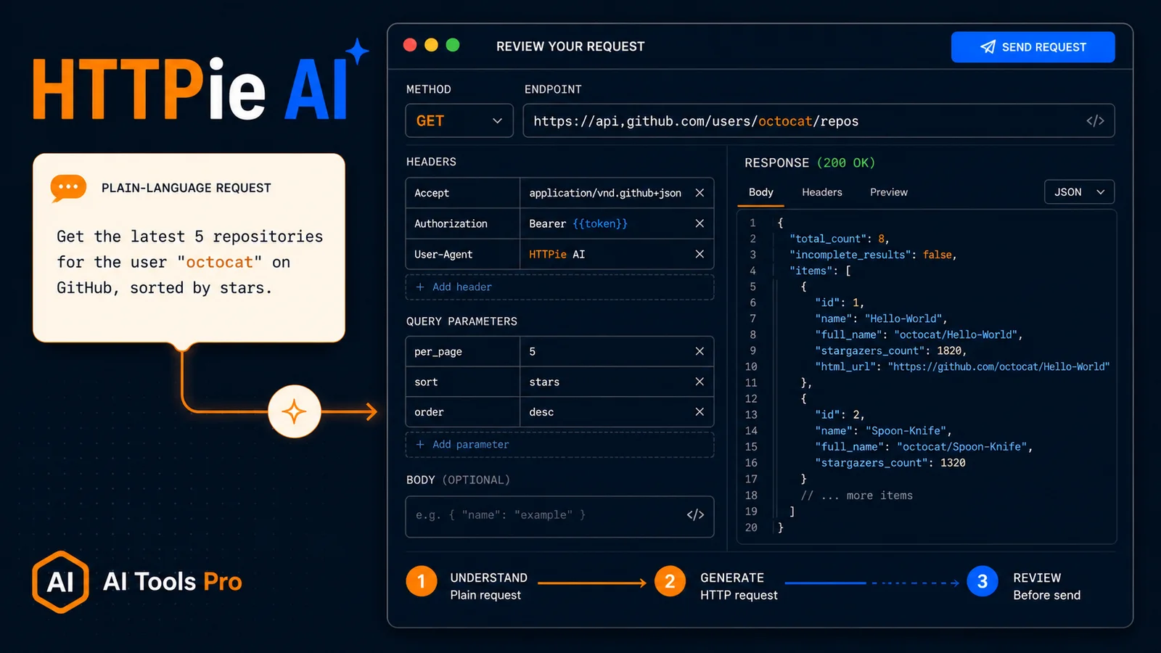
Task: Click the HTTPie AI user-agent value
Action: 557,254
